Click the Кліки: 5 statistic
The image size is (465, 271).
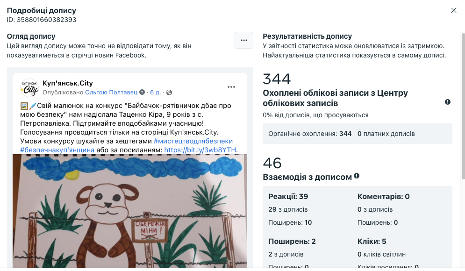pyautogui.click(x=372, y=242)
